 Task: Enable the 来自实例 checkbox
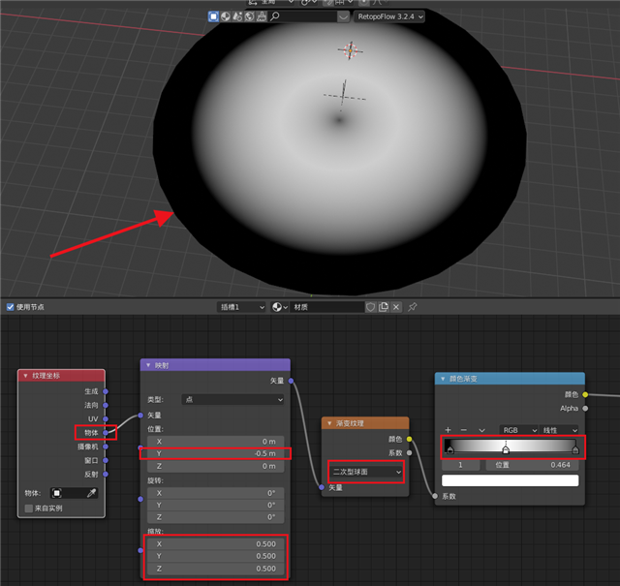tap(29, 508)
